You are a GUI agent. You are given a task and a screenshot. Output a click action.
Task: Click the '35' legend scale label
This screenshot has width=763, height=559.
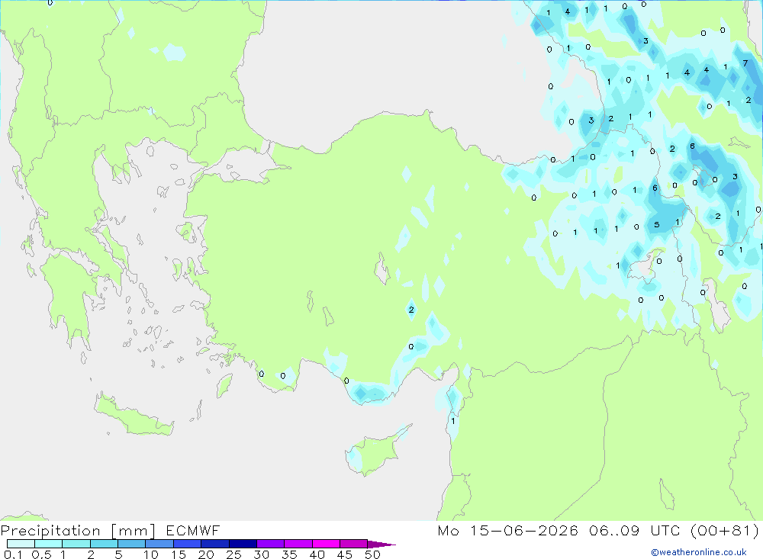289,554
